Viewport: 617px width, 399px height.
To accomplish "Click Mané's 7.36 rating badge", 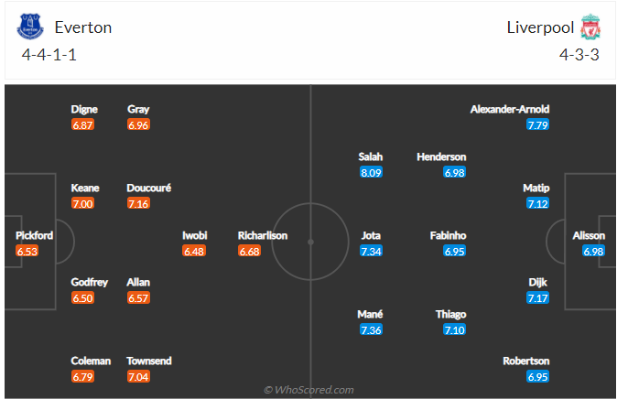I will (x=371, y=329).
